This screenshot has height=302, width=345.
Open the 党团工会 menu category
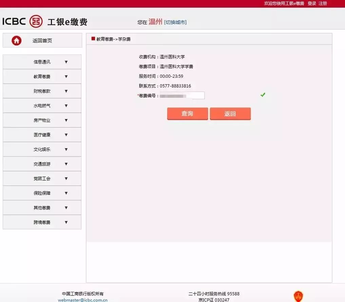tap(42, 178)
